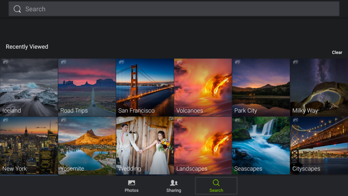Click album icon on Volcanoes thumbnail
Viewport: 348px width, 196px height.
click(180, 62)
